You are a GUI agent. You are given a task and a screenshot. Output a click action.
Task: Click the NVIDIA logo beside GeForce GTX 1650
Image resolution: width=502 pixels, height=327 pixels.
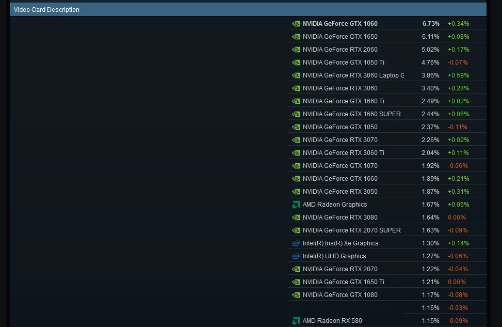coord(296,37)
